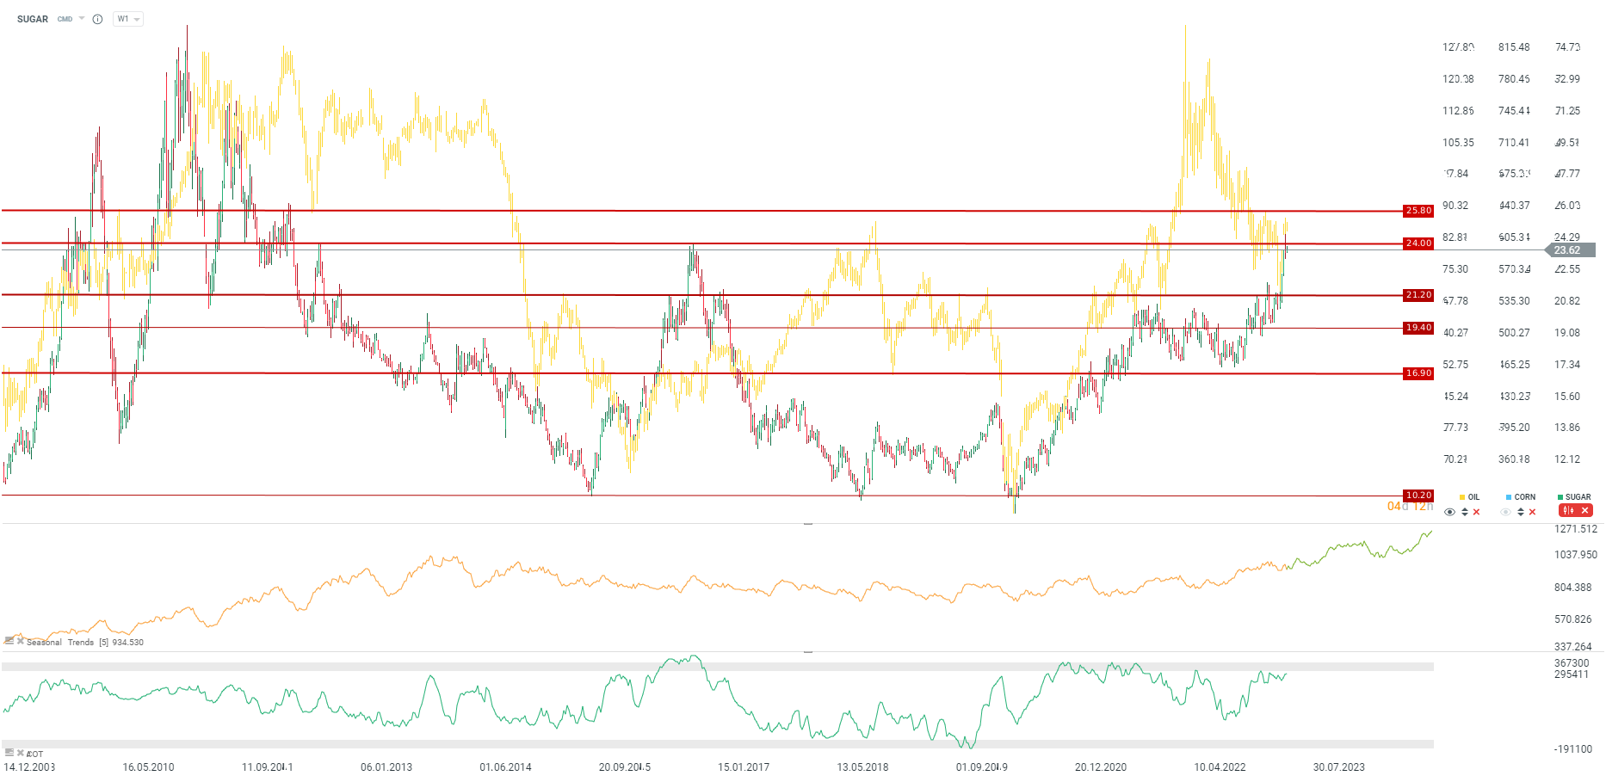Click the current price tag 23.62
This screenshot has width=1606, height=782.
point(1571,250)
